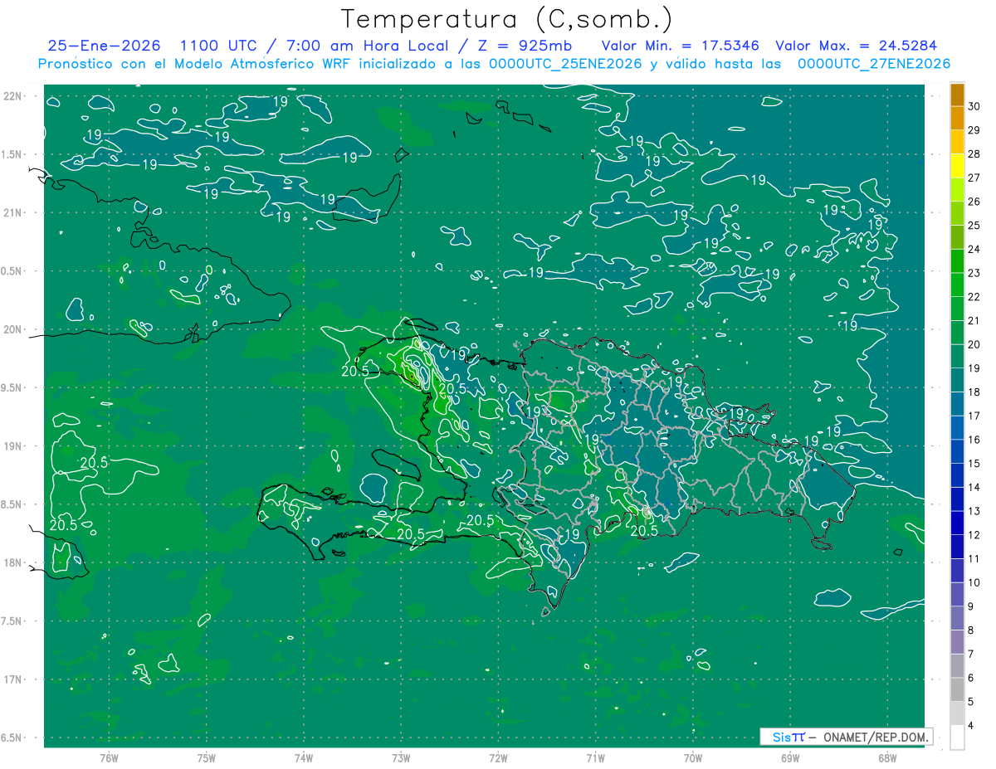Viewport: 996px width, 769px height.
Task: Click legend value '14'
Action: click(x=974, y=488)
